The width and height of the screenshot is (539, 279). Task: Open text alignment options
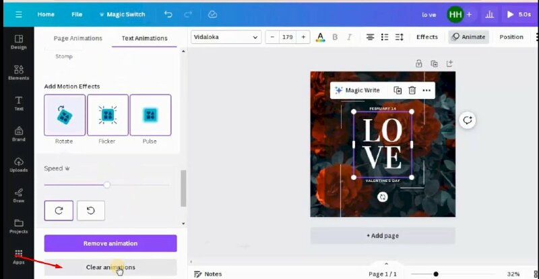click(x=370, y=37)
